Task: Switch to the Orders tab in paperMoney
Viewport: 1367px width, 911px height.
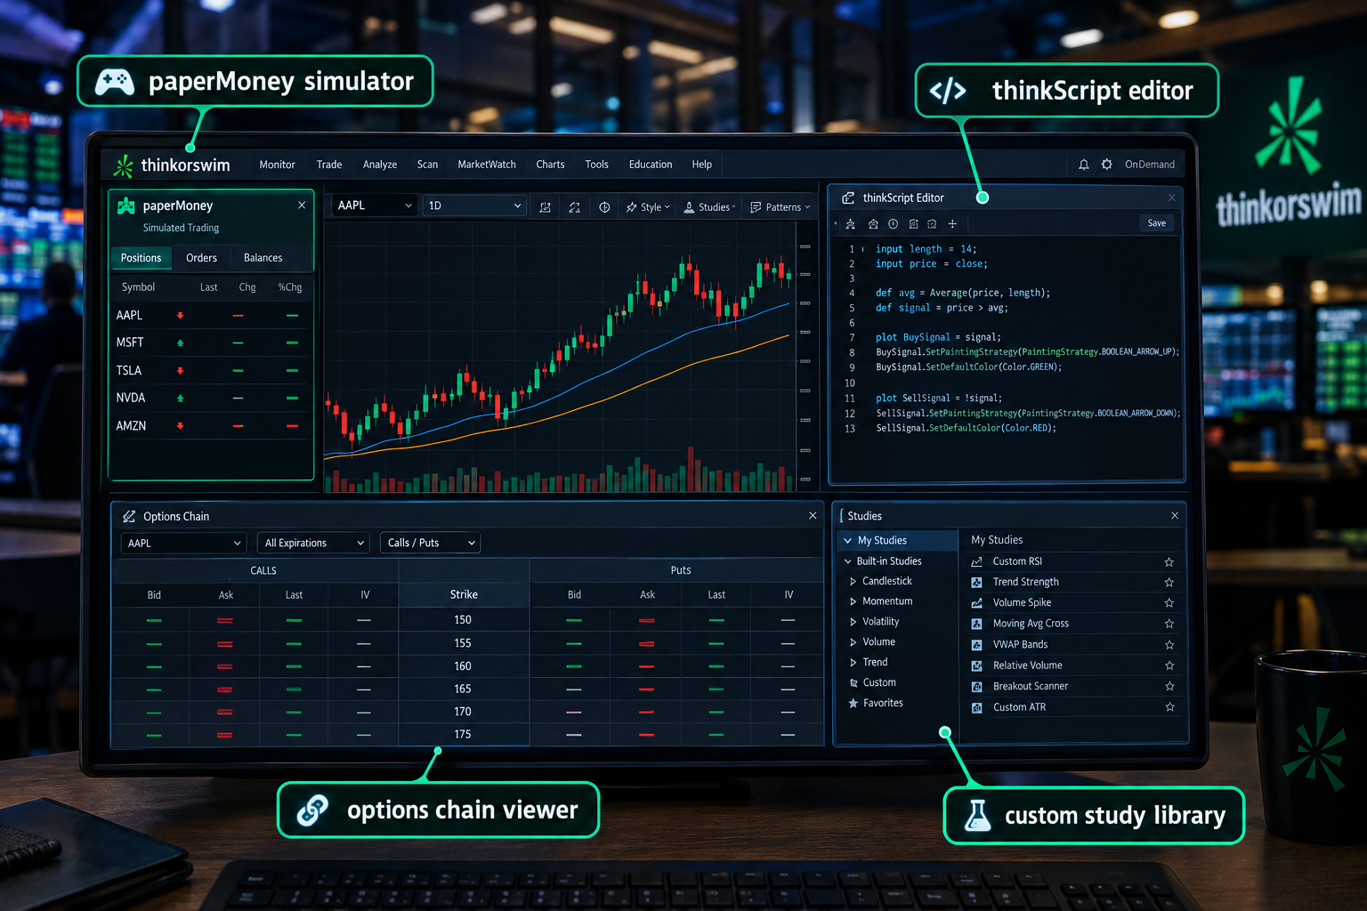Action: [x=201, y=258]
